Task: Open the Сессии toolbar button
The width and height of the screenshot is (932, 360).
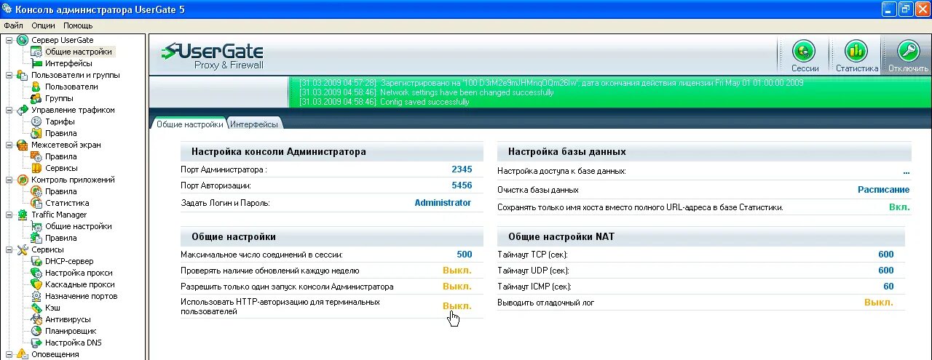Action: [805, 56]
